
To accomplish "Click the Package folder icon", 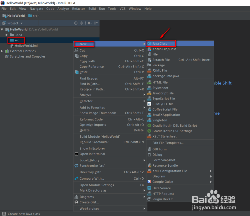I will click(149, 65).
